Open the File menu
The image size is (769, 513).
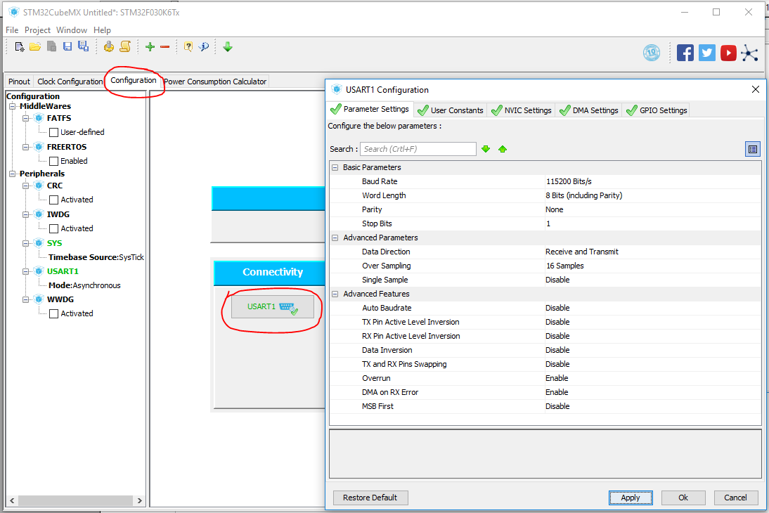pos(12,30)
